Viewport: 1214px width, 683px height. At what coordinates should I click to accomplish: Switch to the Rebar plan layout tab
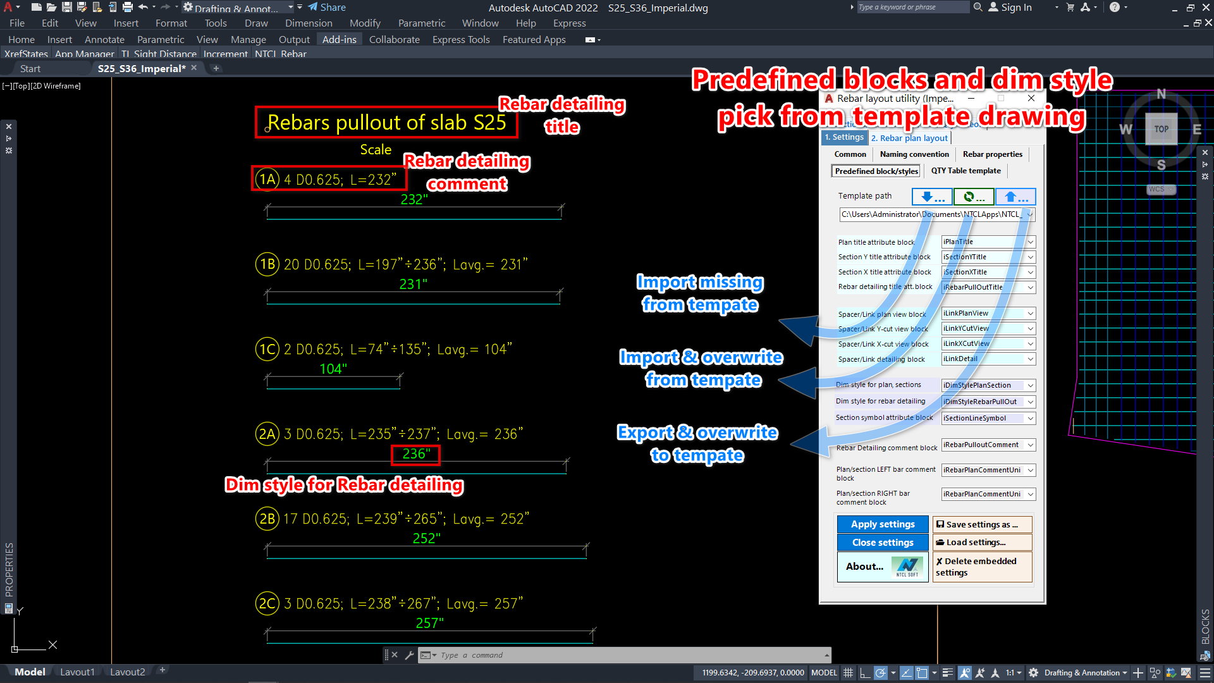point(909,138)
